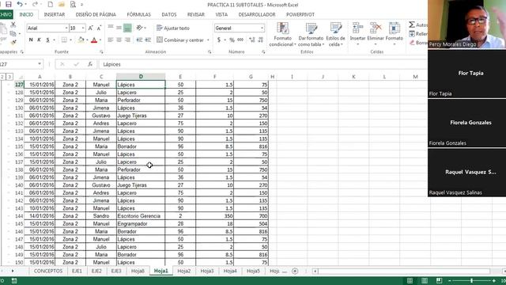
Task: Switch to the VISTA ribbon tab
Action: tap(221, 14)
